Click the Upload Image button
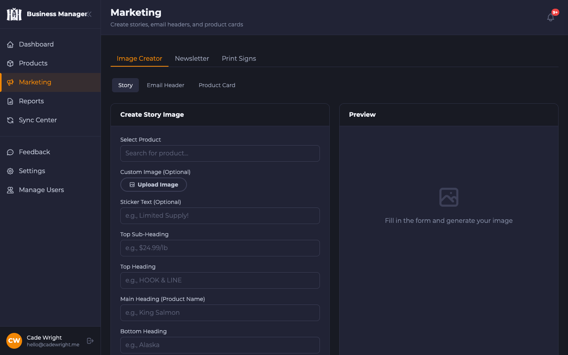This screenshot has width=568, height=355. pyautogui.click(x=153, y=185)
